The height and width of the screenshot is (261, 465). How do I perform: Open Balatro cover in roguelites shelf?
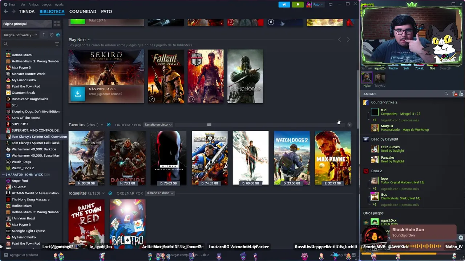tap(128, 224)
